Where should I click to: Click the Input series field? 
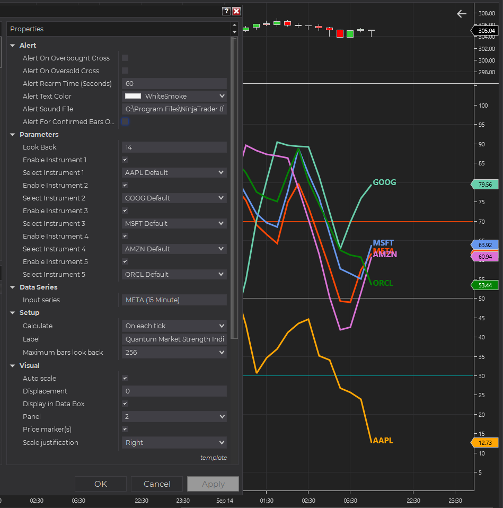click(x=174, y=300)
